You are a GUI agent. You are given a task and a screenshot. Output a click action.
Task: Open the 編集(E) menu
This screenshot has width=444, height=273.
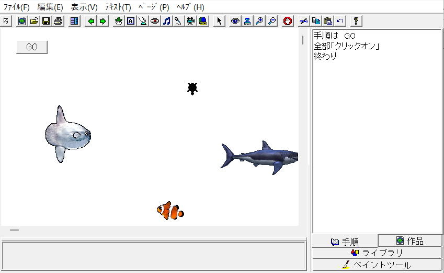click(50, 7)
